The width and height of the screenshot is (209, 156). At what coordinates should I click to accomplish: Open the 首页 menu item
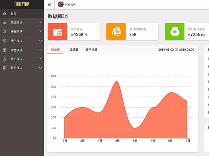pyautogui.click(x=22, y=14)
